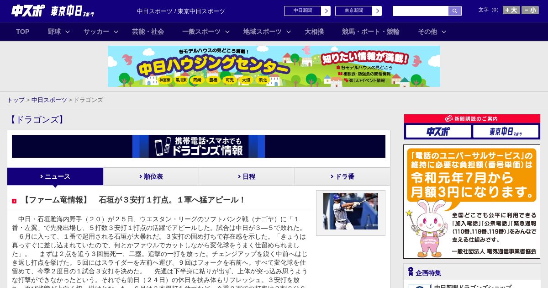Expand the その他 dropdown chevron

tap(444, 32)
